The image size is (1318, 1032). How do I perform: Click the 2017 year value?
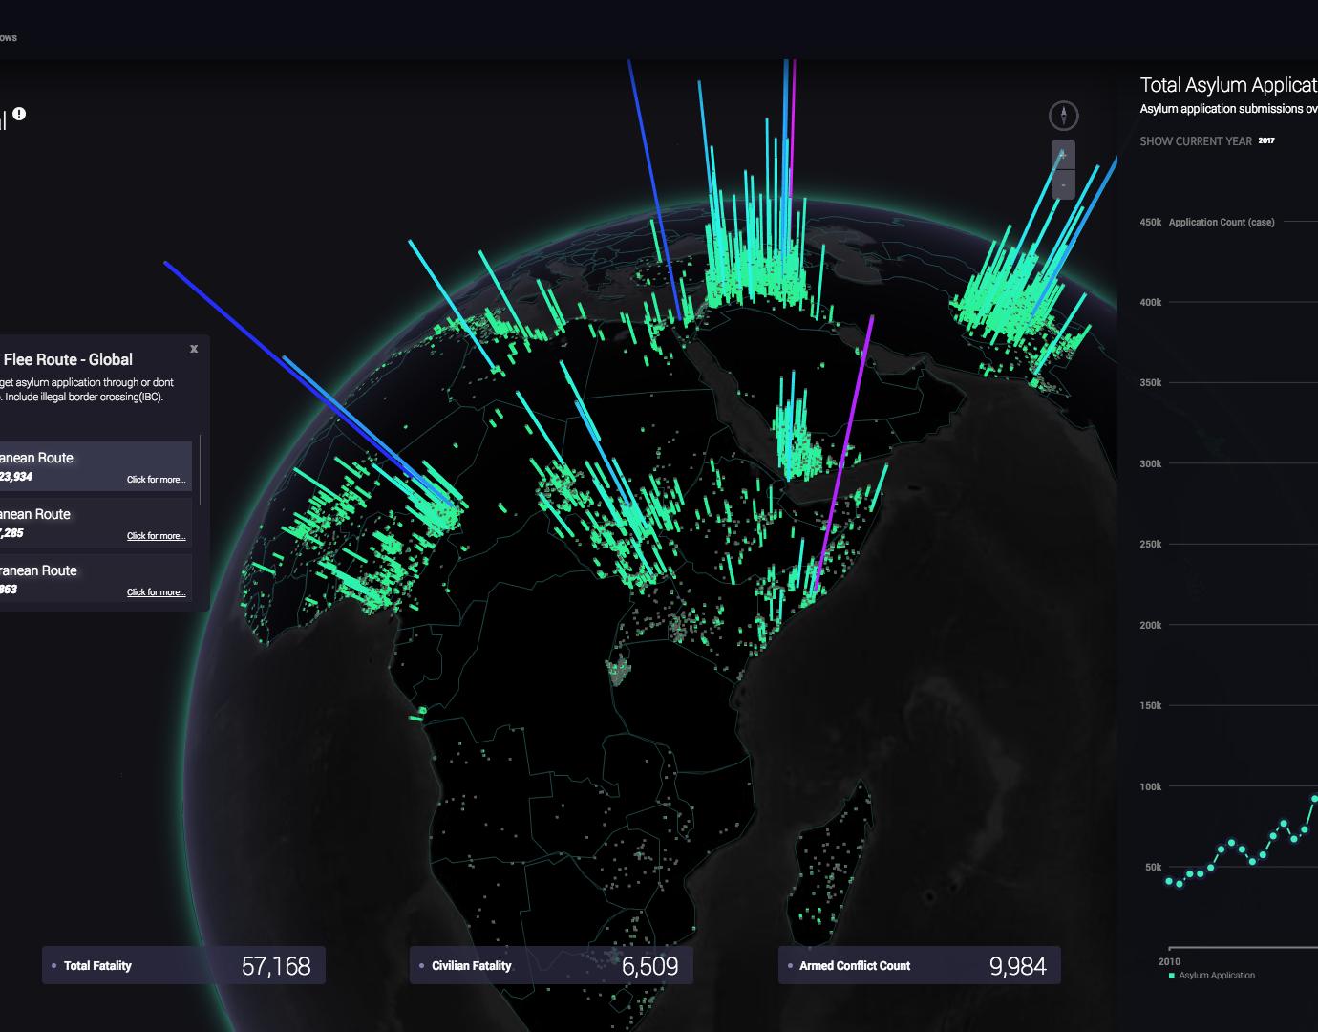[x=1266, y=140]
